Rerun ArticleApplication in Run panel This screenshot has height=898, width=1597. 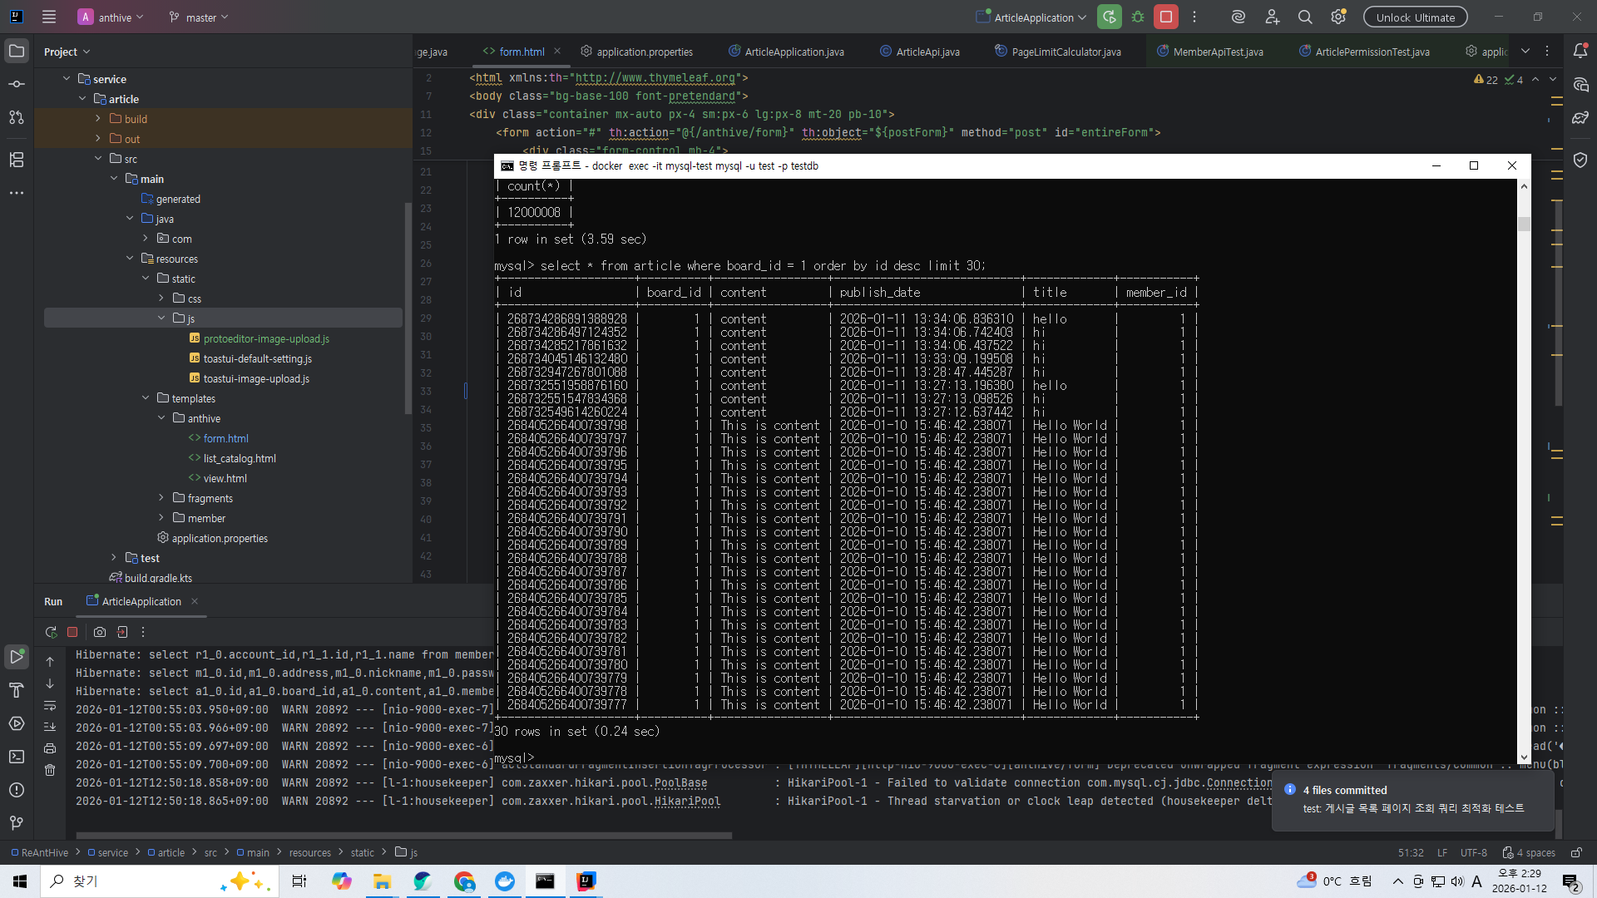click(51, 632)
